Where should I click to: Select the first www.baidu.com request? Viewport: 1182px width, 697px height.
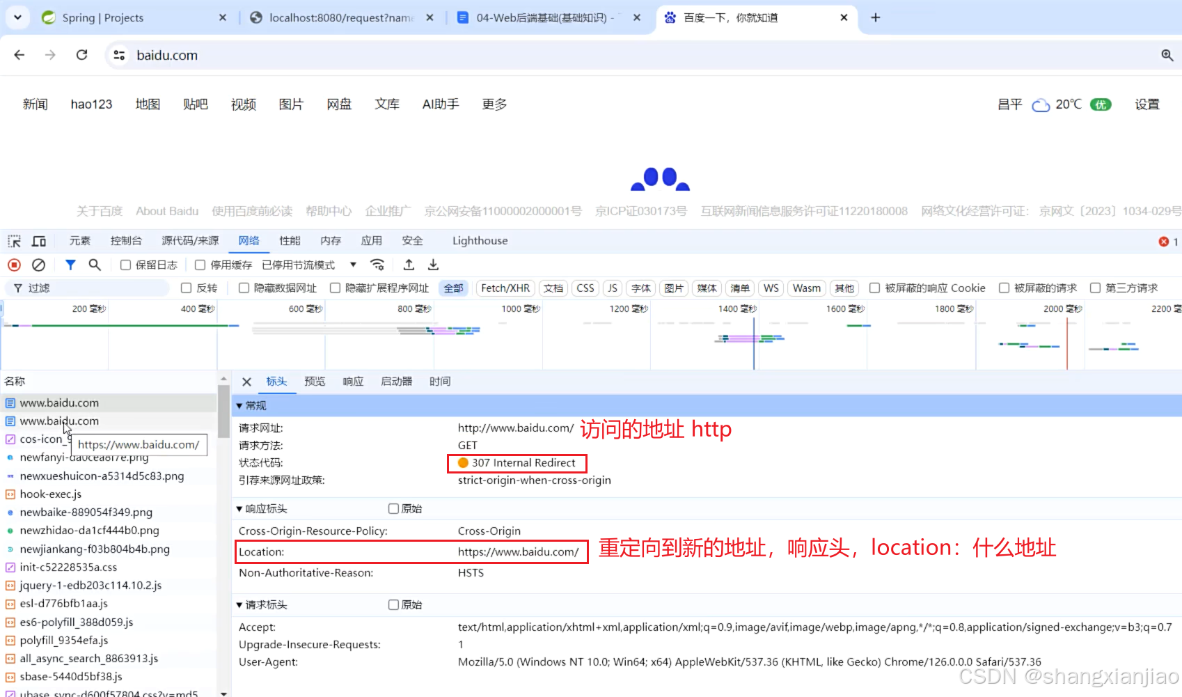pyautogui.click(x=109, y=403)
